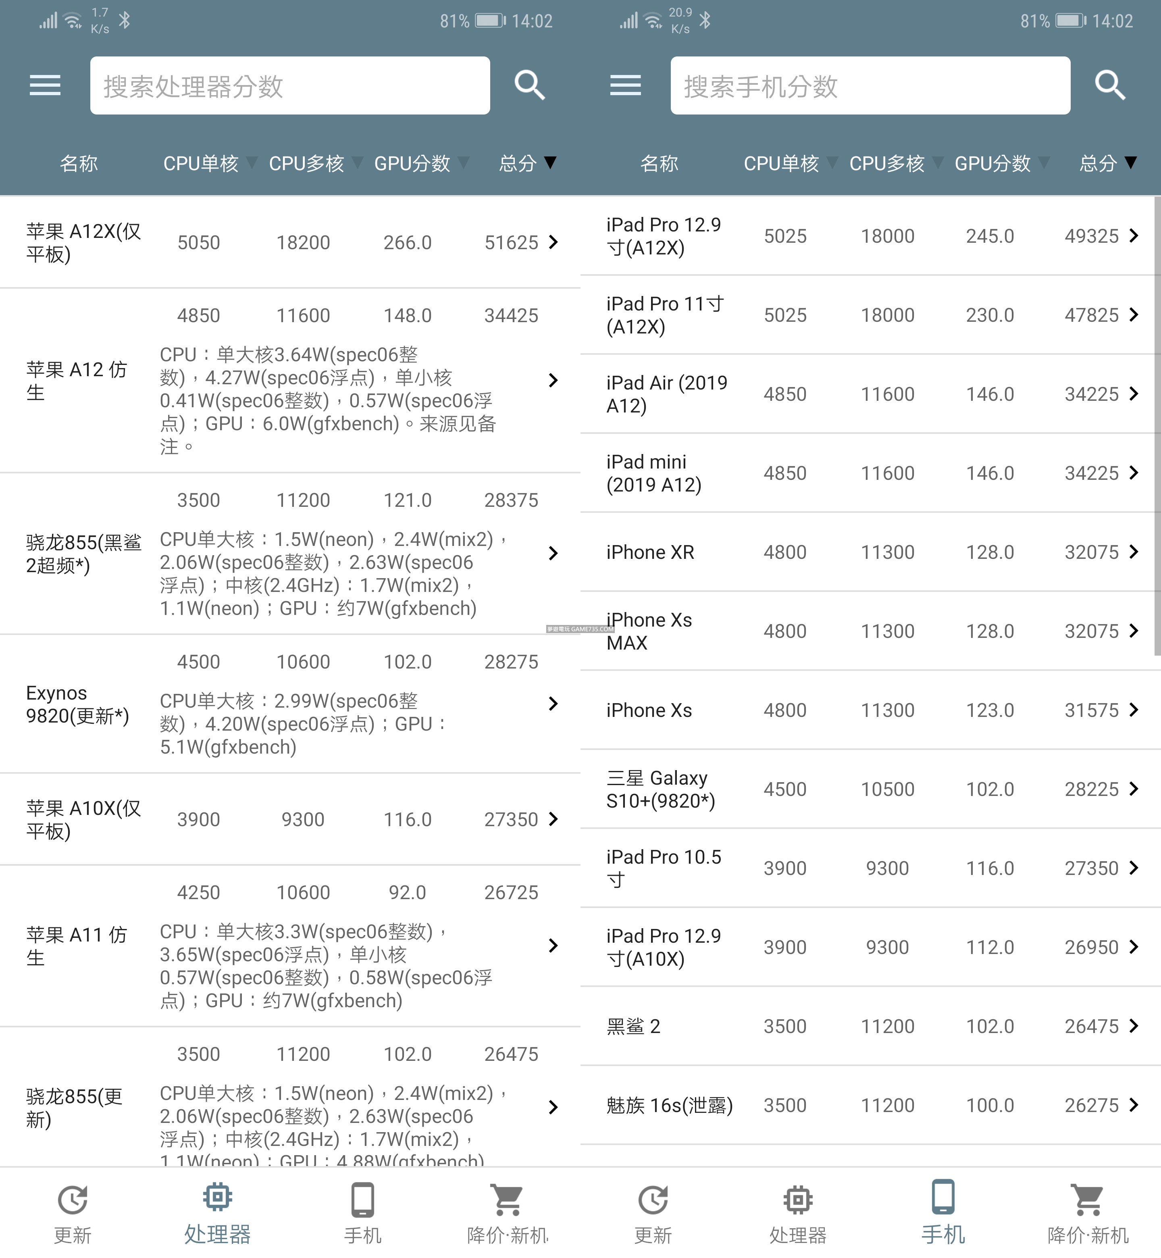Click the 搜索处理器分数 search field
The width and height of the screenshot is (1161, 1258).
coord(289,85)
